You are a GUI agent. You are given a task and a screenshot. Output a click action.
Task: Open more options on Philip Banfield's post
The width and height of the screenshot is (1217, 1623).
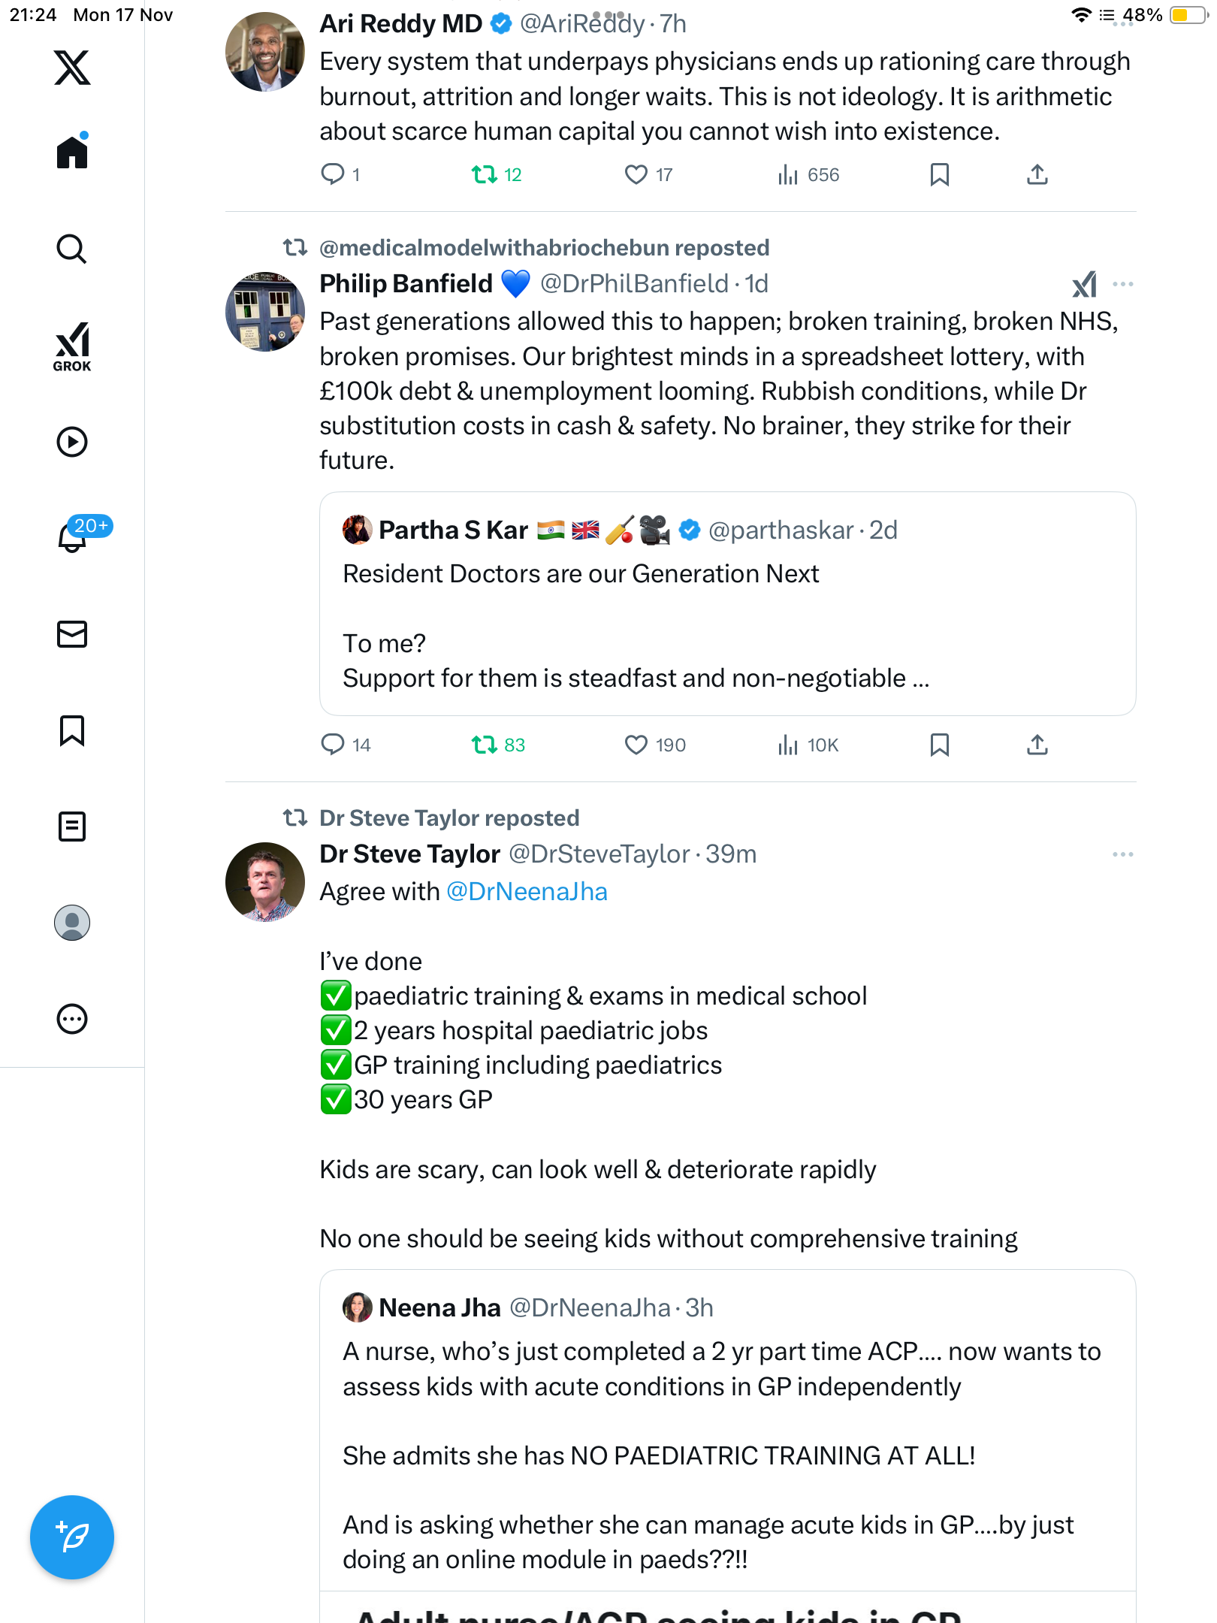point(1122,284)
